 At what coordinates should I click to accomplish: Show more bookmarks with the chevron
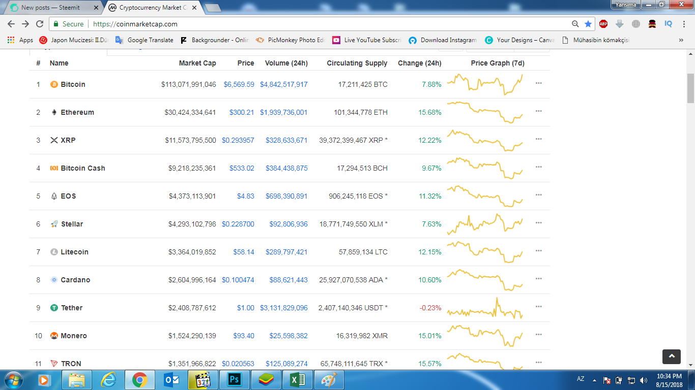[681, 40]
